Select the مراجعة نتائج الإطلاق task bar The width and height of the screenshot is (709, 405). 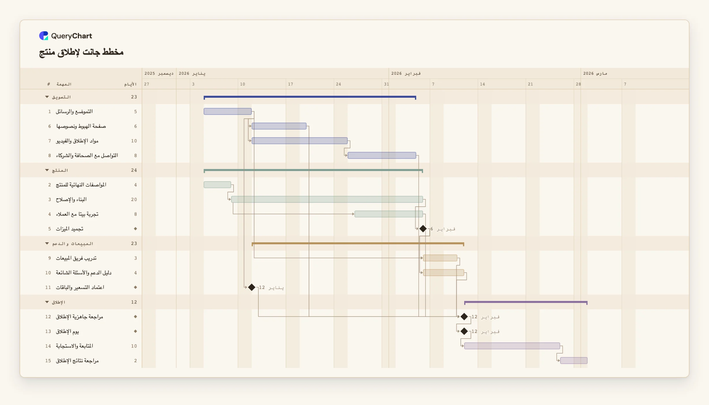tap(574, 360)
